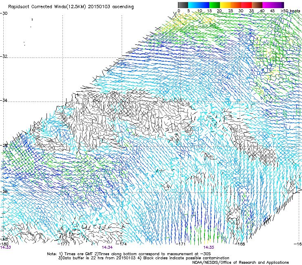The height and width of the screenshot is (265, 302).
Task: Pick the magenta 40-45 knots legend segment
Action: coord(268,5)
